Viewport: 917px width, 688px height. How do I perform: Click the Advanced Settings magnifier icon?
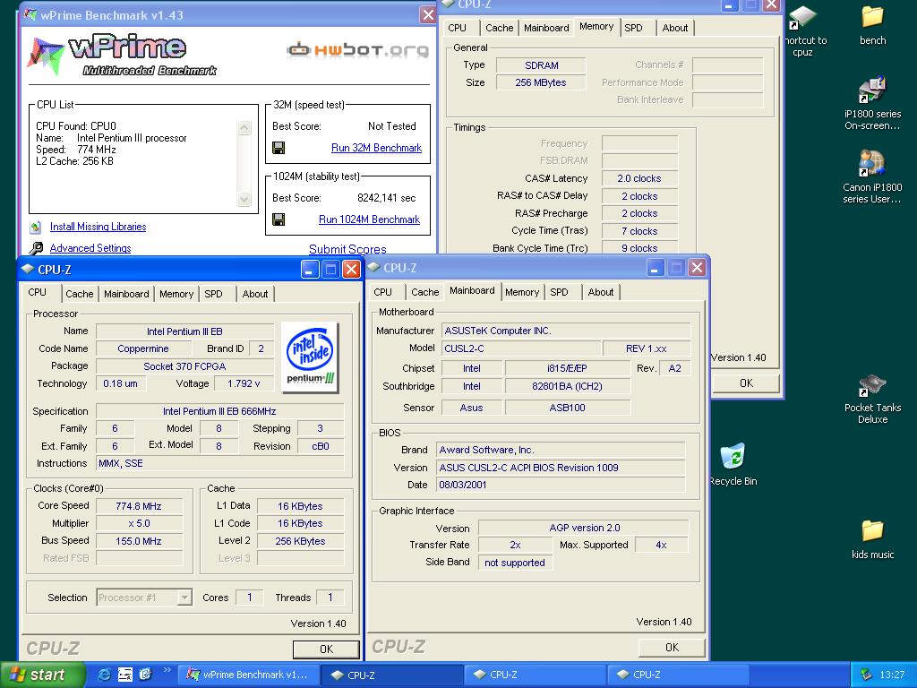tap(36, 249)
